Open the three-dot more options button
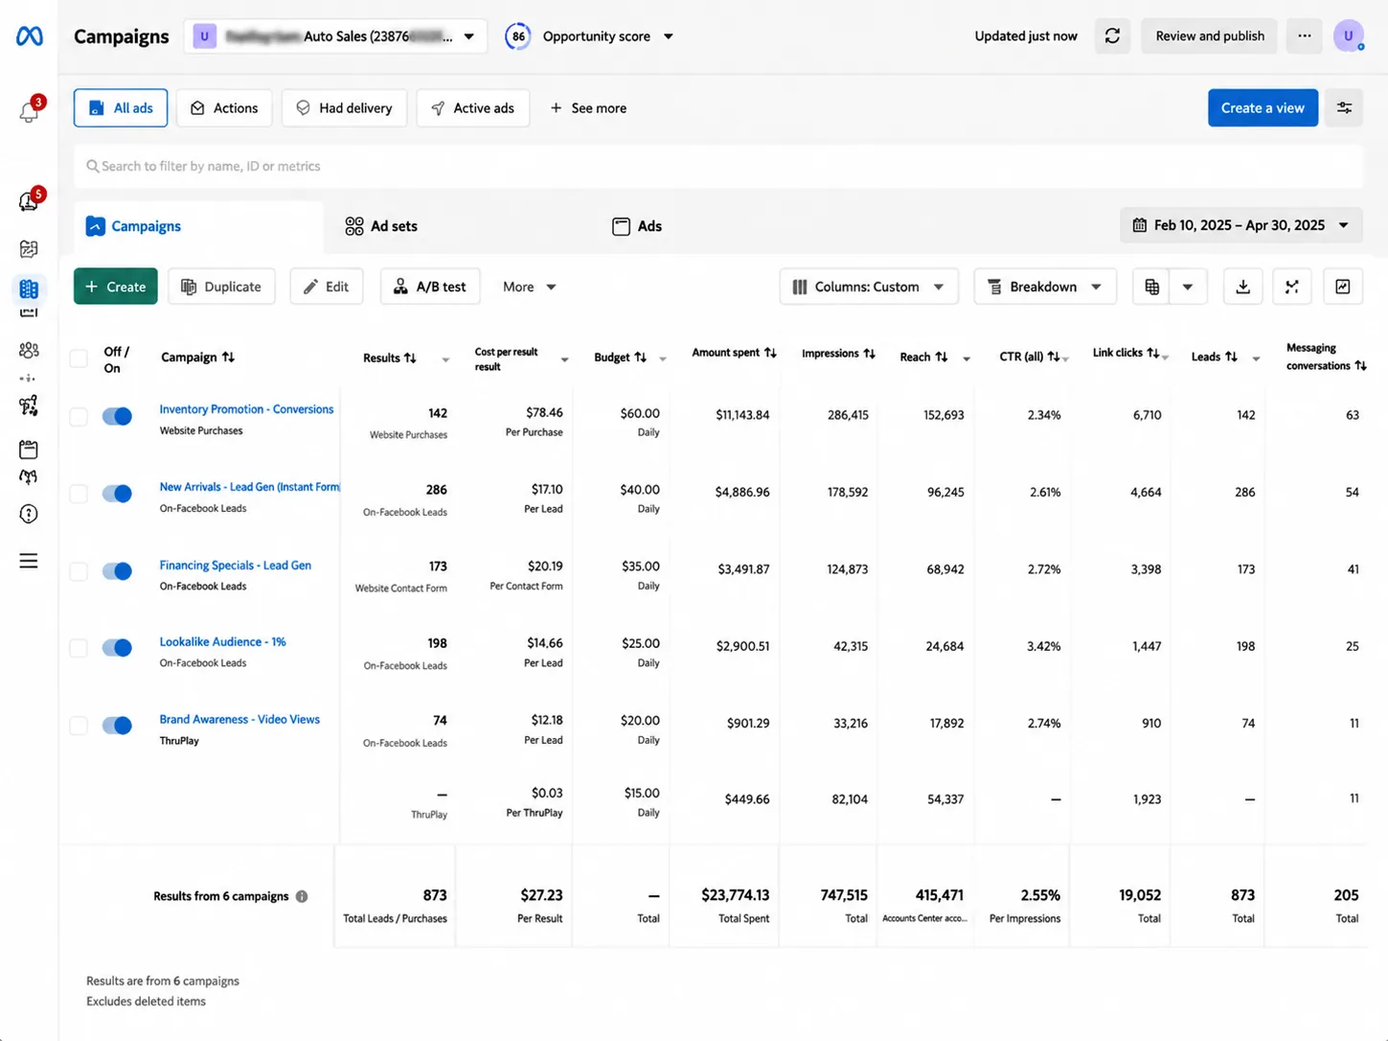Image resolution: width=1388 pixels, height=1041 pixels. coord(1305,36)
